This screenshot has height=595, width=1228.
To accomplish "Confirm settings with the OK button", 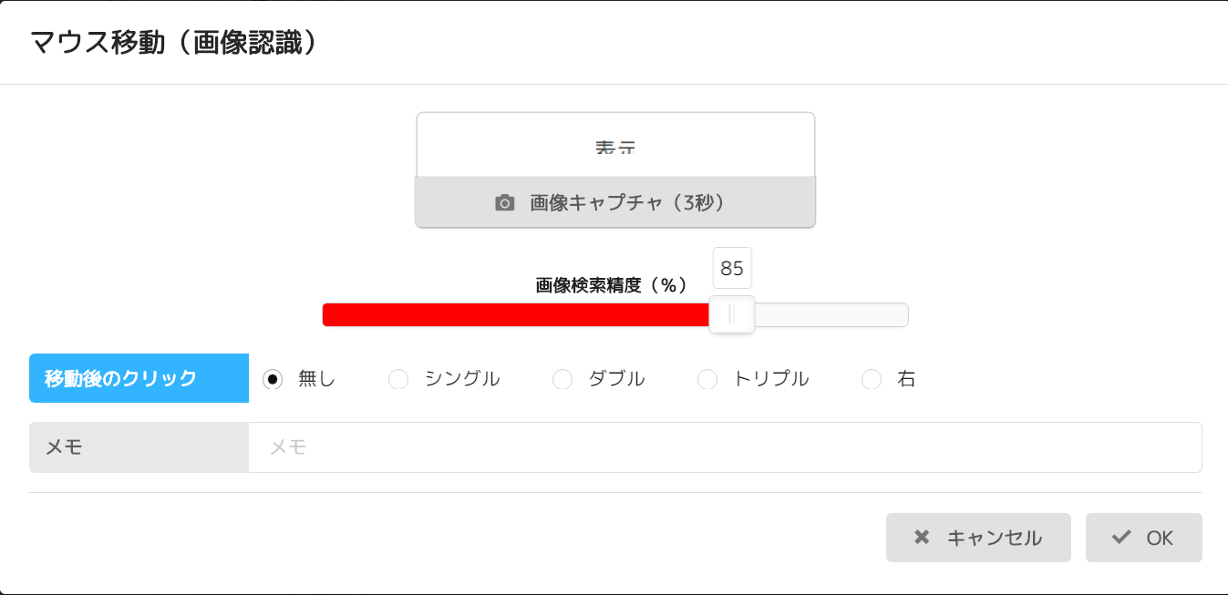I will pyautogui.click(x=1143, y=538).
